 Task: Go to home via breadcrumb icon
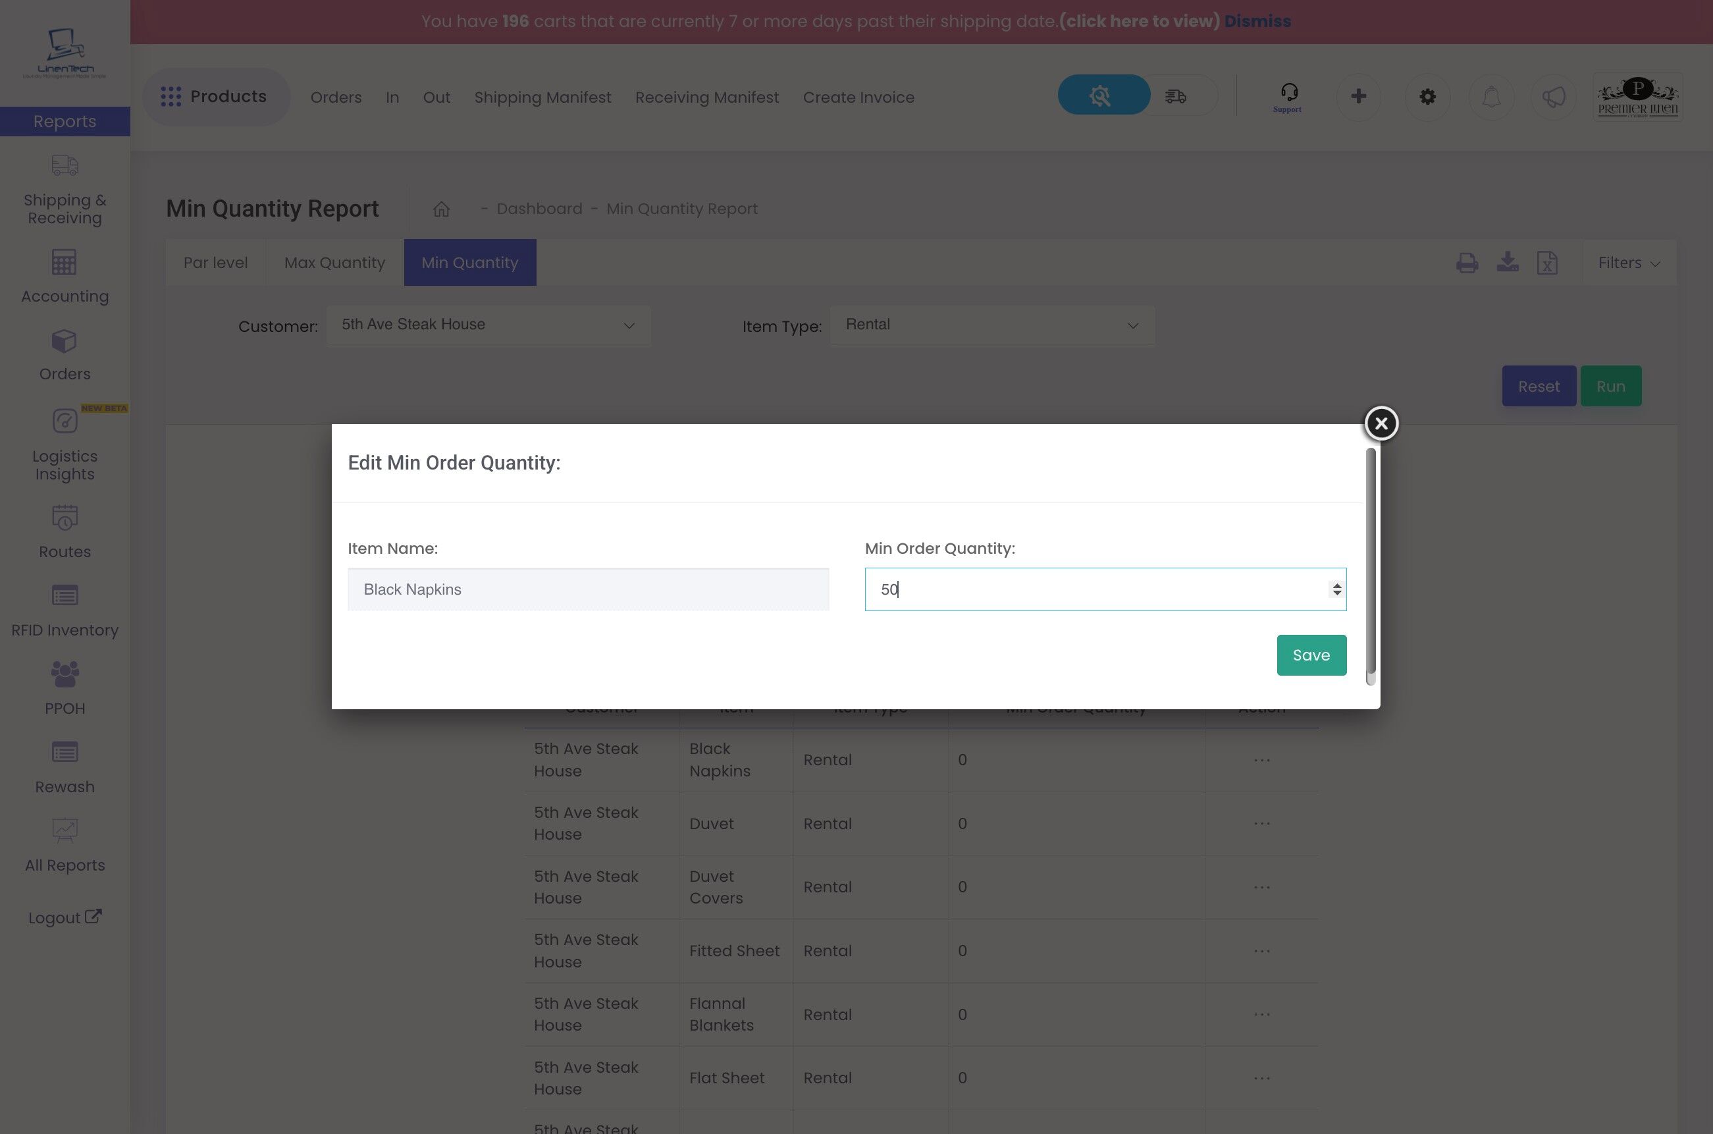(x=441, y=209)
